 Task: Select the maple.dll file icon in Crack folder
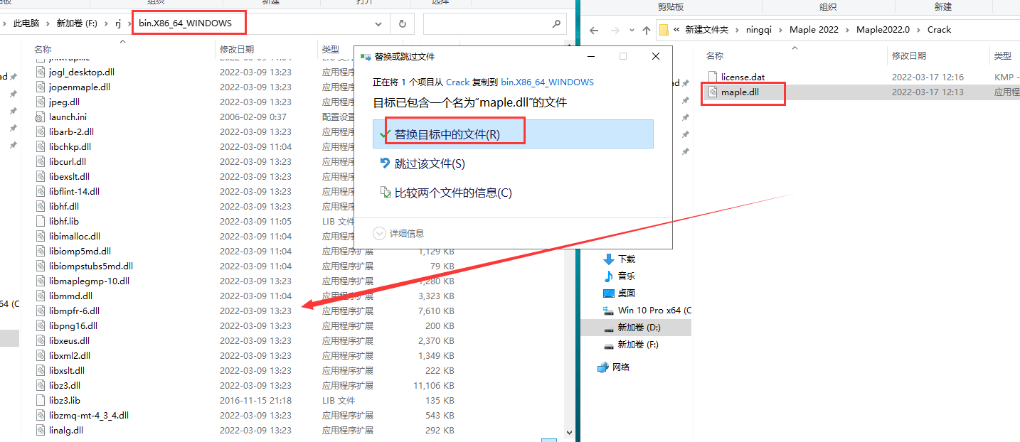(714, 93)
